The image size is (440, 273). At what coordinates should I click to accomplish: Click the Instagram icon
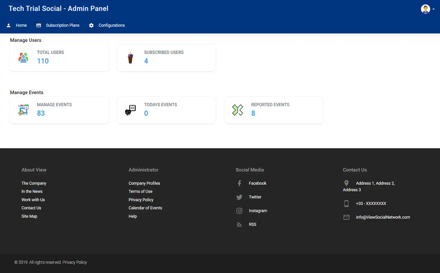(239, 211)
